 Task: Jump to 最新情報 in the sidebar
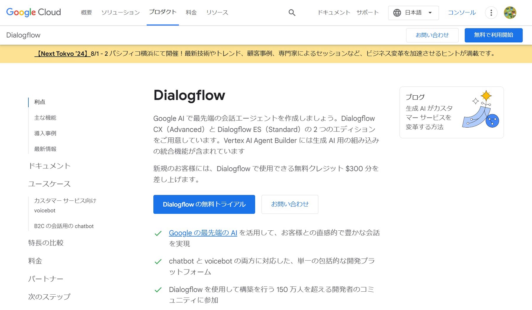(x=45, y=149)
